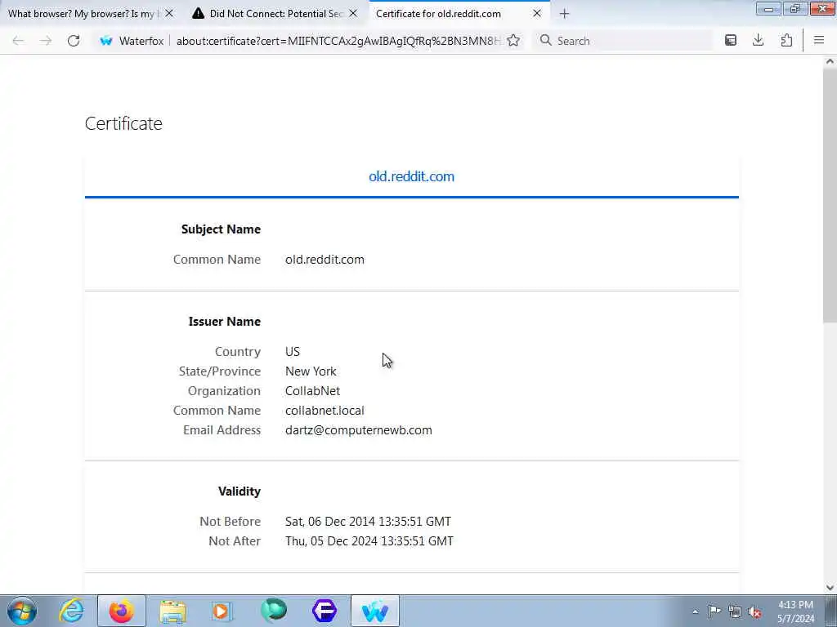Click the Issuer Name heading
This screenshot has height=627, width=837.
[225, 322]
